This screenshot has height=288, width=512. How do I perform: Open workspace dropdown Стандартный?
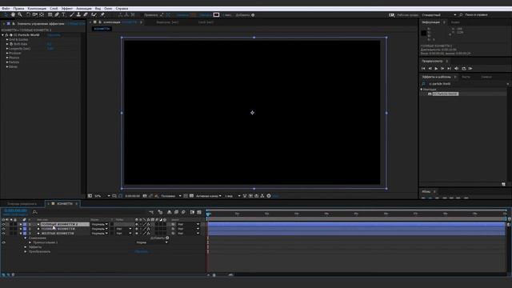[439, 14]
